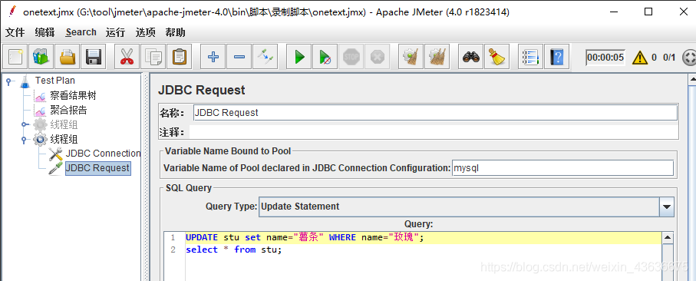Open the 文件 menu

coord(15,32)
